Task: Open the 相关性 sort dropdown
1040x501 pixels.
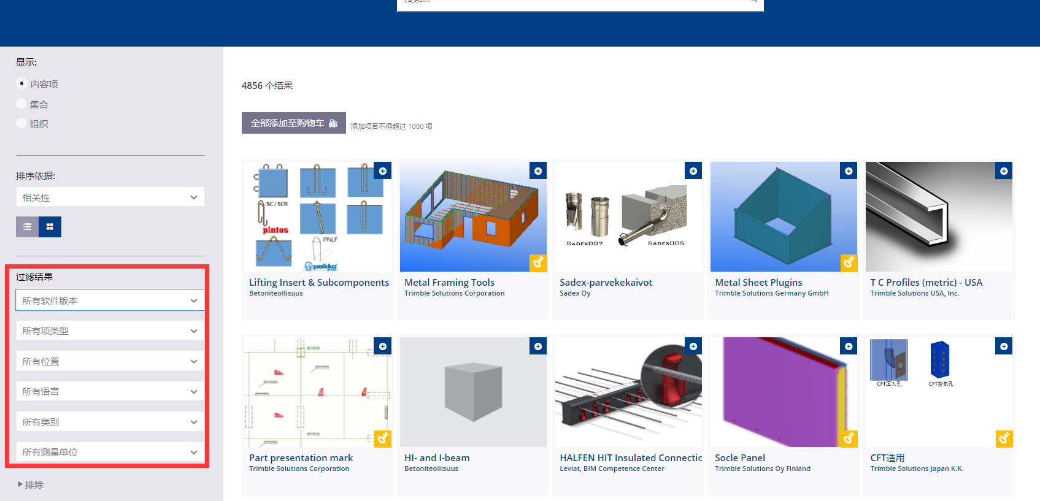Action: click(110, 197)
